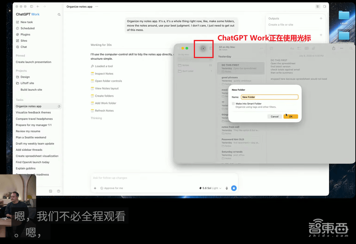Click the plus icon next to Outputs
Screen dimensions: 356x244
click(321, 18)
